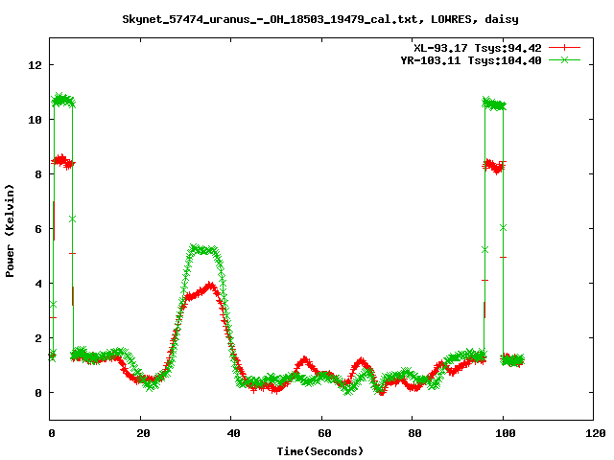Click the y-axis tick label 0
614x460 pixels.
(38, 393)
